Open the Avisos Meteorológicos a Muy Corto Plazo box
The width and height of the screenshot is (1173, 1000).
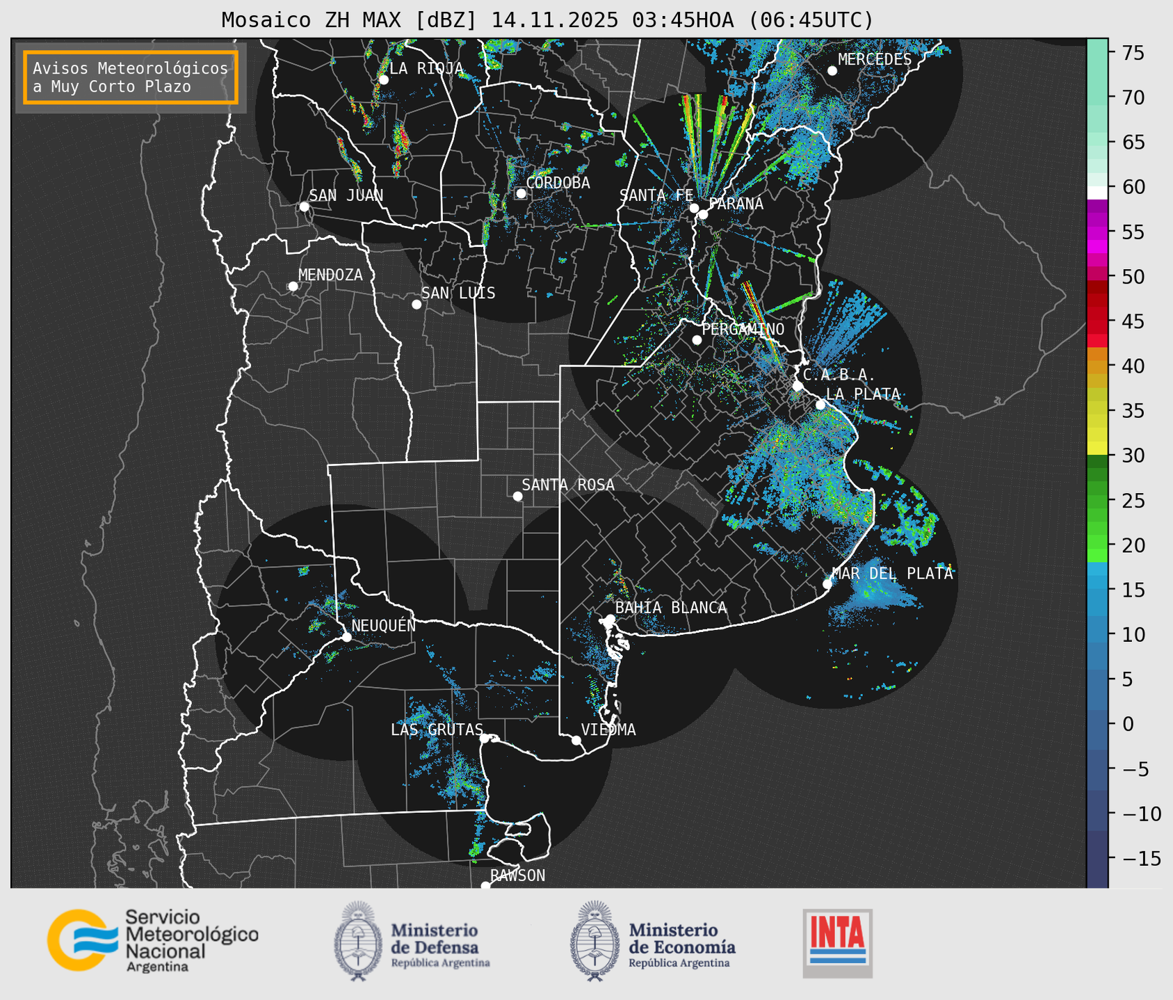pos(131,77)
